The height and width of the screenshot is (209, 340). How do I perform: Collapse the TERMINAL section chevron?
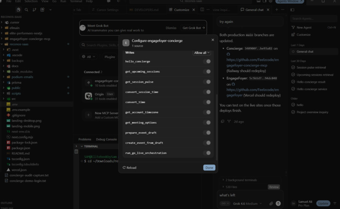(82, 146)
